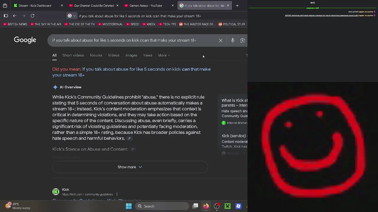Click the Kick result favicon

[56, 192]
